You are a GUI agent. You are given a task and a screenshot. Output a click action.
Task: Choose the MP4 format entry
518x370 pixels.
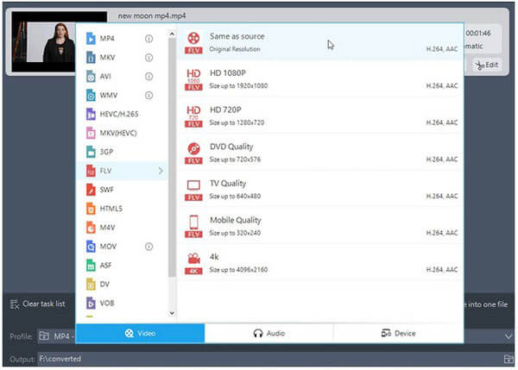click(123, 39)
